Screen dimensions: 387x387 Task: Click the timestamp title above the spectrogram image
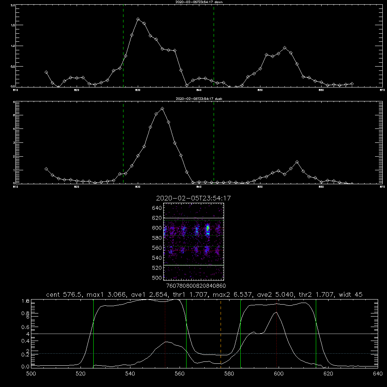click(x=193, y=198)
